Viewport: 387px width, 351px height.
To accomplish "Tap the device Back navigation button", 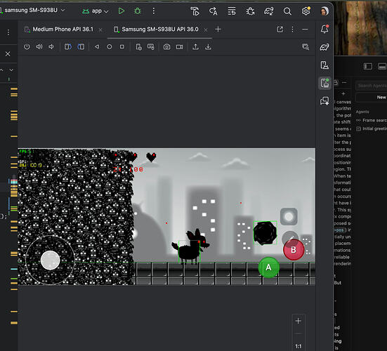I will (x=97, y=46).
